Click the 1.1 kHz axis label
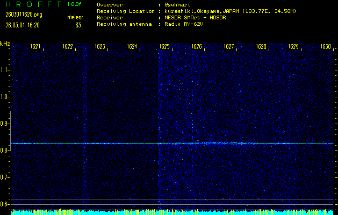Image resolution: width=338 pixels, height=215 pixels. click(x=4, y=70)
